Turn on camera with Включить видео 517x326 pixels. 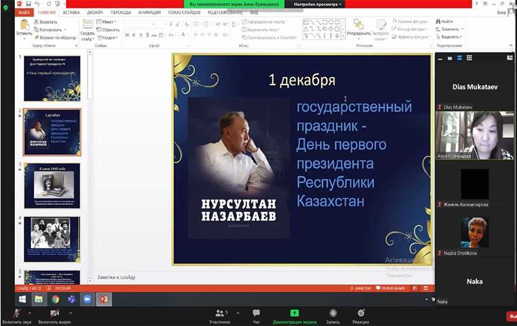pyautogui.click(x=55, y=314)
